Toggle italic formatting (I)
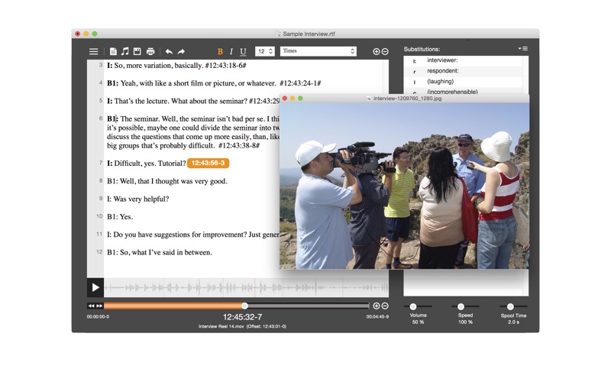611x382 pixels. [231, 51]
